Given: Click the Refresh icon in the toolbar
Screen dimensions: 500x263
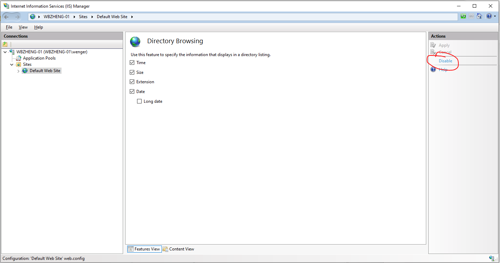Looking at the screenshot, I should coord(463,16).
